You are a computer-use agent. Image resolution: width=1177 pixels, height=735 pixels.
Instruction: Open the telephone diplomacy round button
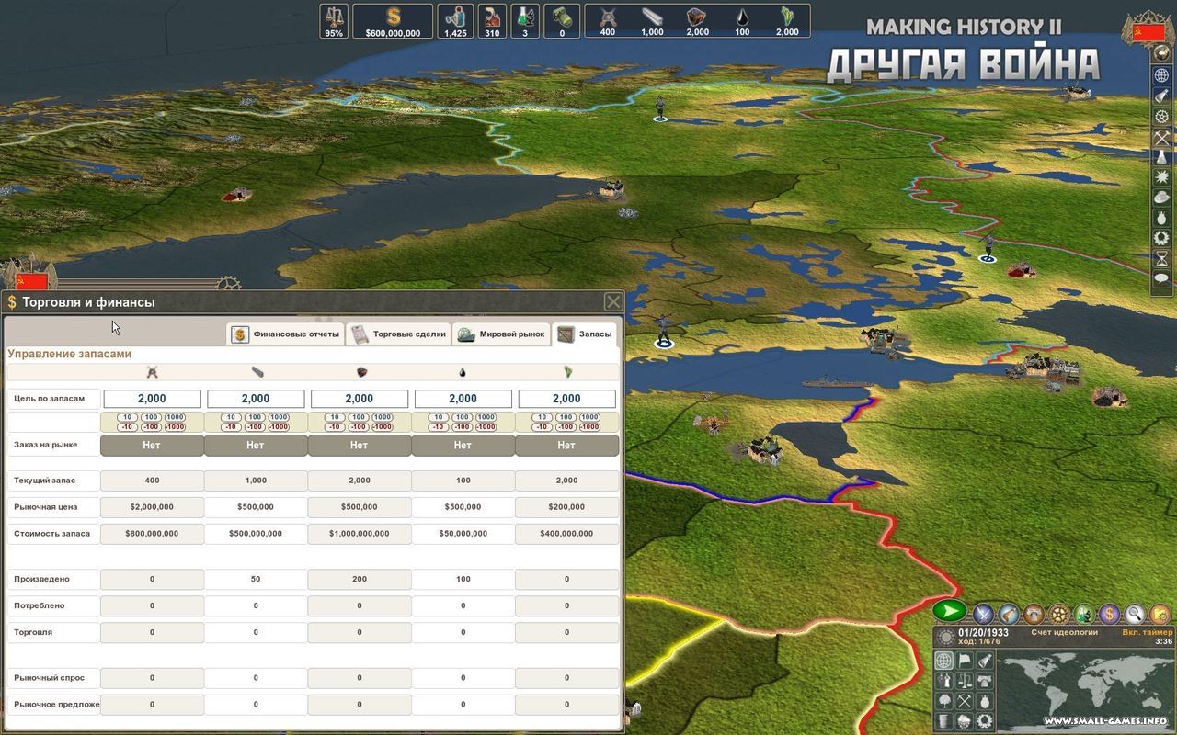(x=1034, y=614)
